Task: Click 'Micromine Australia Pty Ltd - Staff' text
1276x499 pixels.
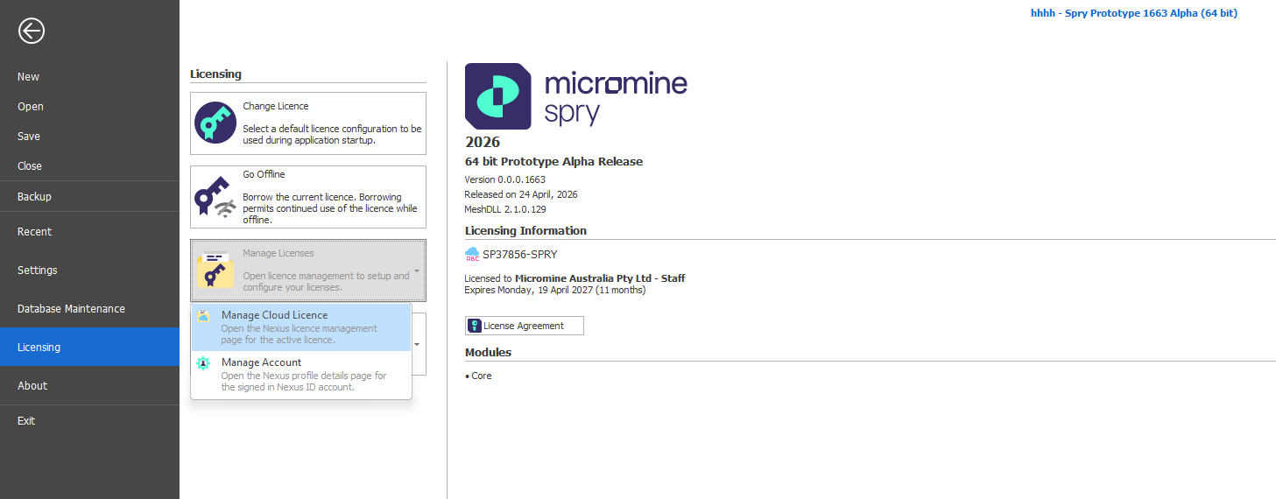Action: coord(600,278)
